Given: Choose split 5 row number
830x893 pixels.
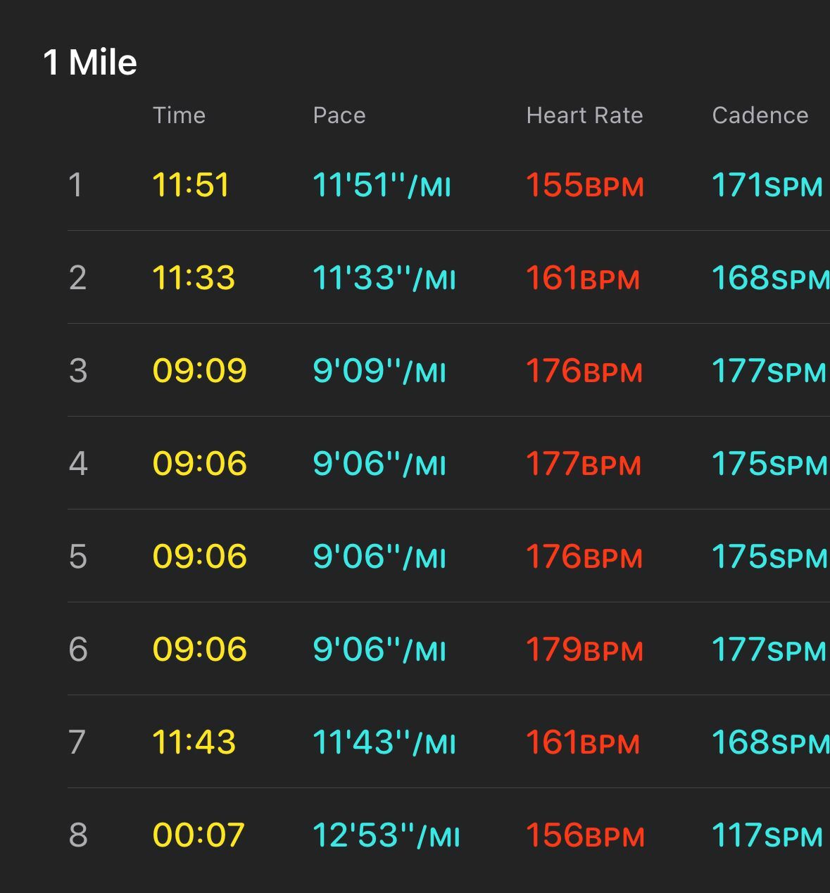Looking at the screenshot, I should 78,557.
